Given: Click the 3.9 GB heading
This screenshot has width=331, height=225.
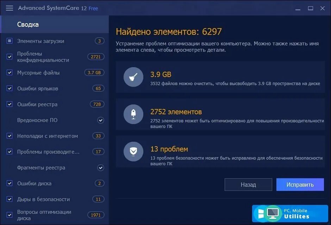Looking at the screenshot, I should (161, 75).
